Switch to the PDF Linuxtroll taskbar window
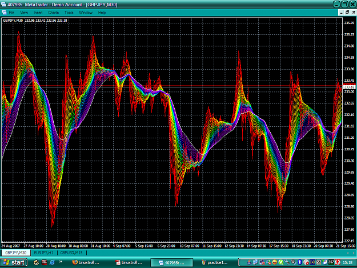 (x=129, y=262)
